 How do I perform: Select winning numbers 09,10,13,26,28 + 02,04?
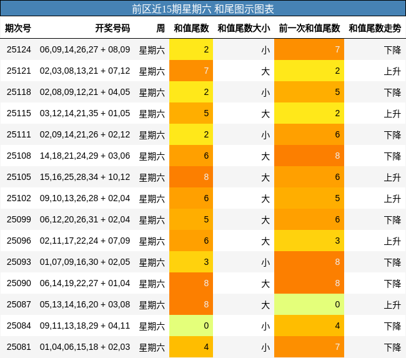(x=85, y=198)
